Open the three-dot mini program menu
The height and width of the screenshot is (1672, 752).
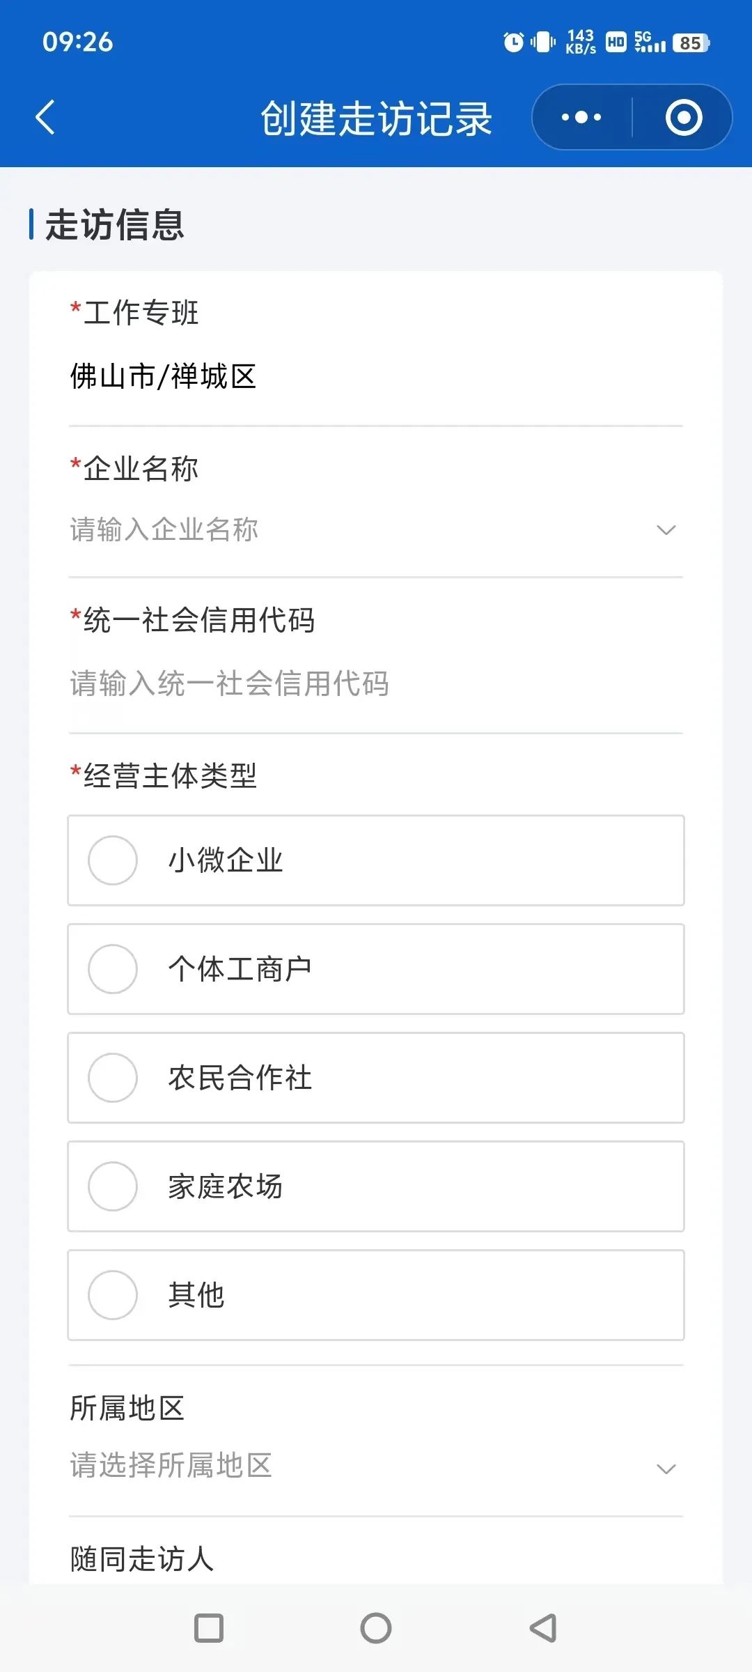coord(581,117)
